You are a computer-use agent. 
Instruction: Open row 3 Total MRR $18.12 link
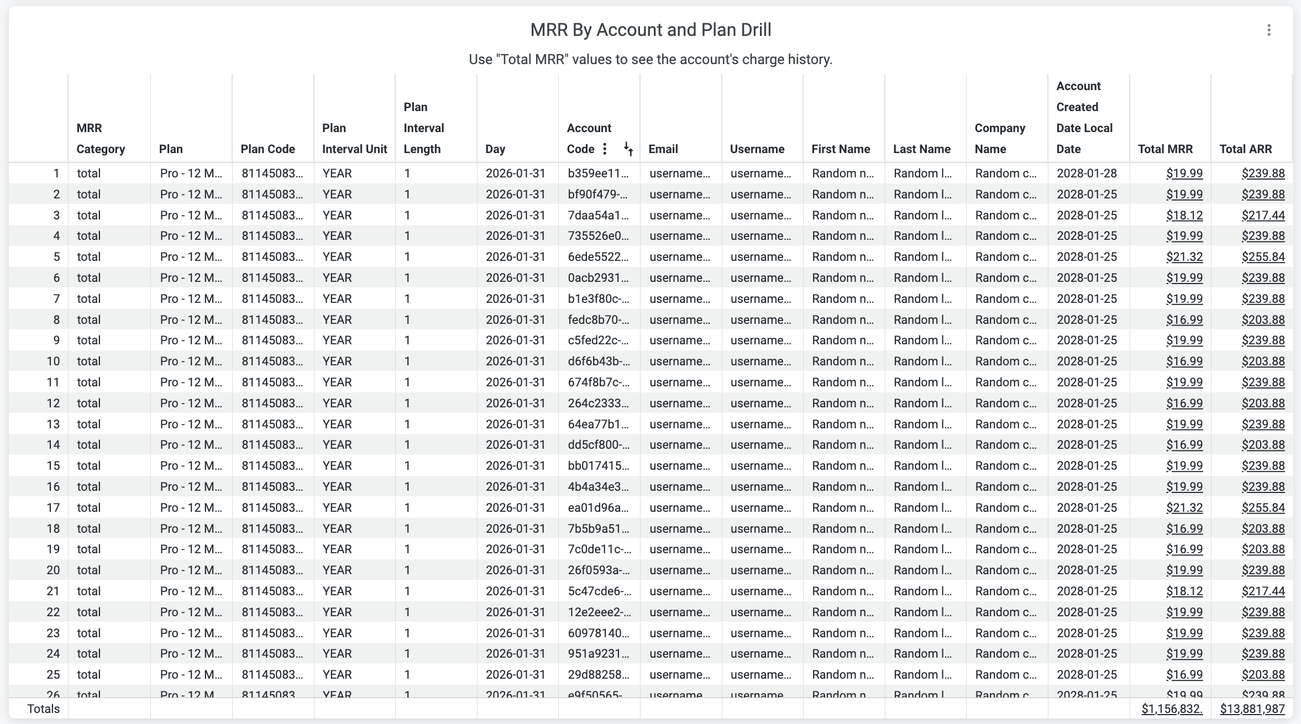[x=1184, y=216]
